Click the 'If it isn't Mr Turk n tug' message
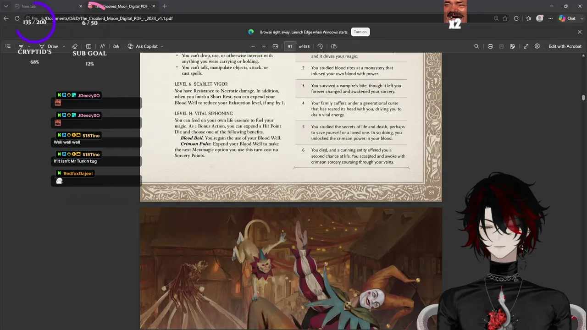Viewport: 587px width, 330px height. coord(75,161)
